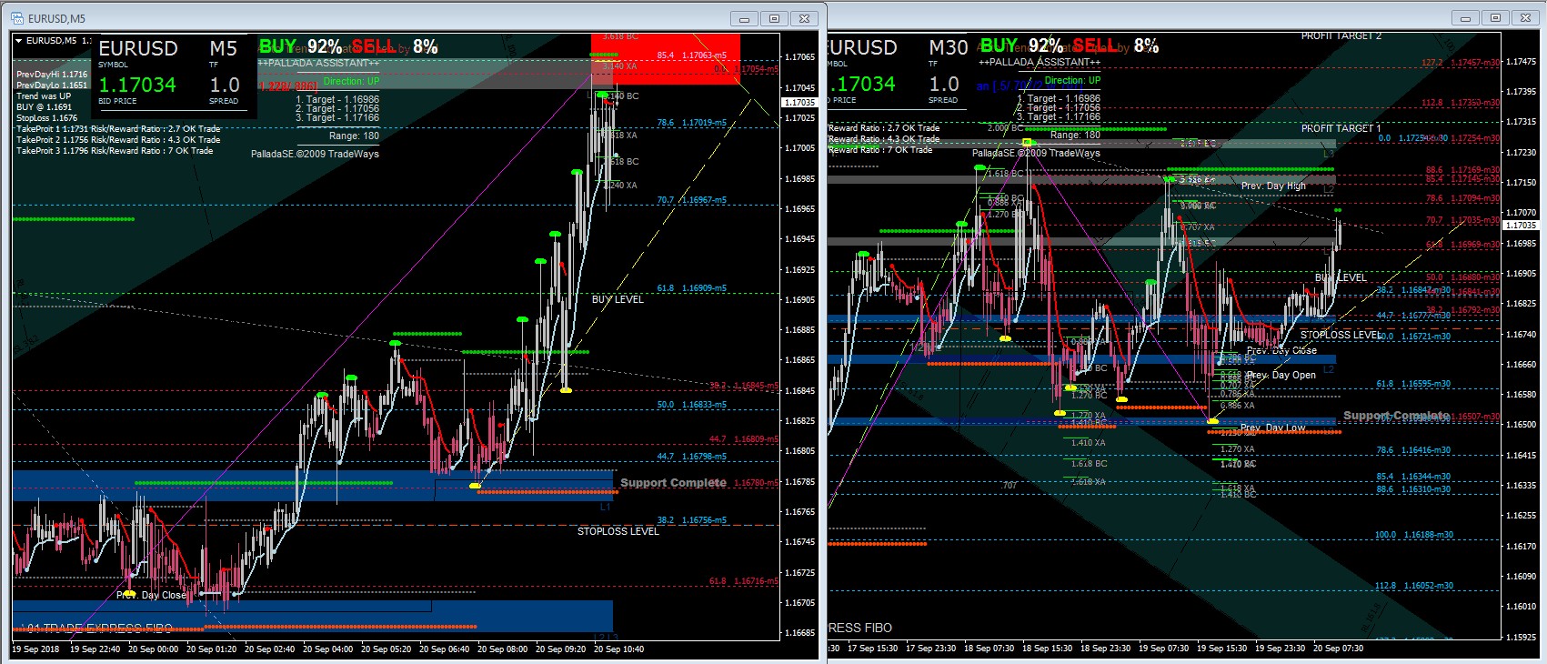Click STOPLOSS LEVEL label in the M30 chart
This screenshot has width=1547, height=664.
coord(1341,335)
